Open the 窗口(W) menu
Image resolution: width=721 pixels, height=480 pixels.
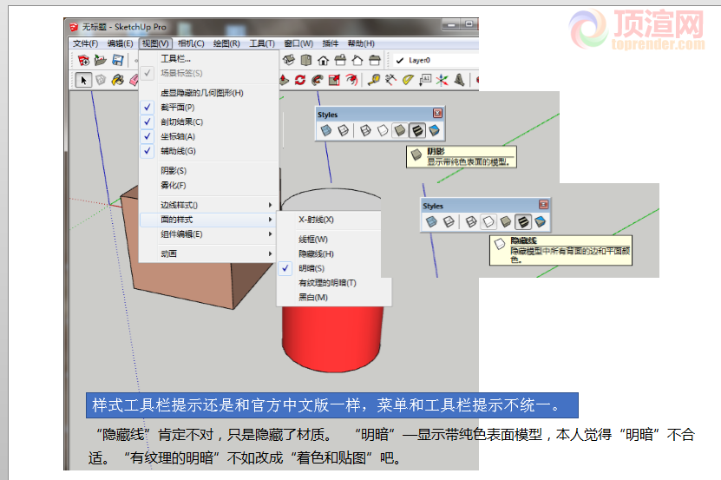(298, 43)
